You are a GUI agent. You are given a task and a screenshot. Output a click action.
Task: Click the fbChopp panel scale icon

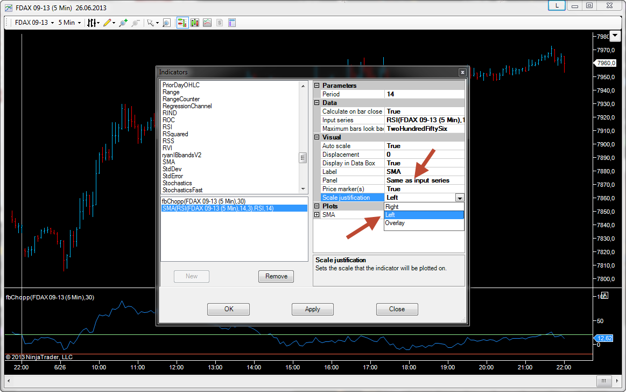click(604, 296)
